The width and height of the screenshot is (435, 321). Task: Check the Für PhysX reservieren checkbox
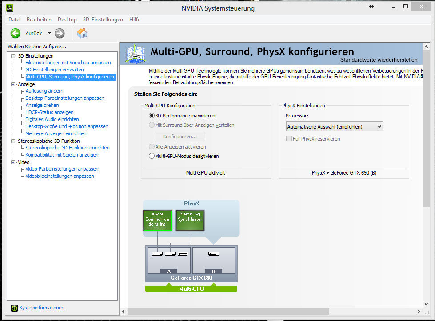289,139
